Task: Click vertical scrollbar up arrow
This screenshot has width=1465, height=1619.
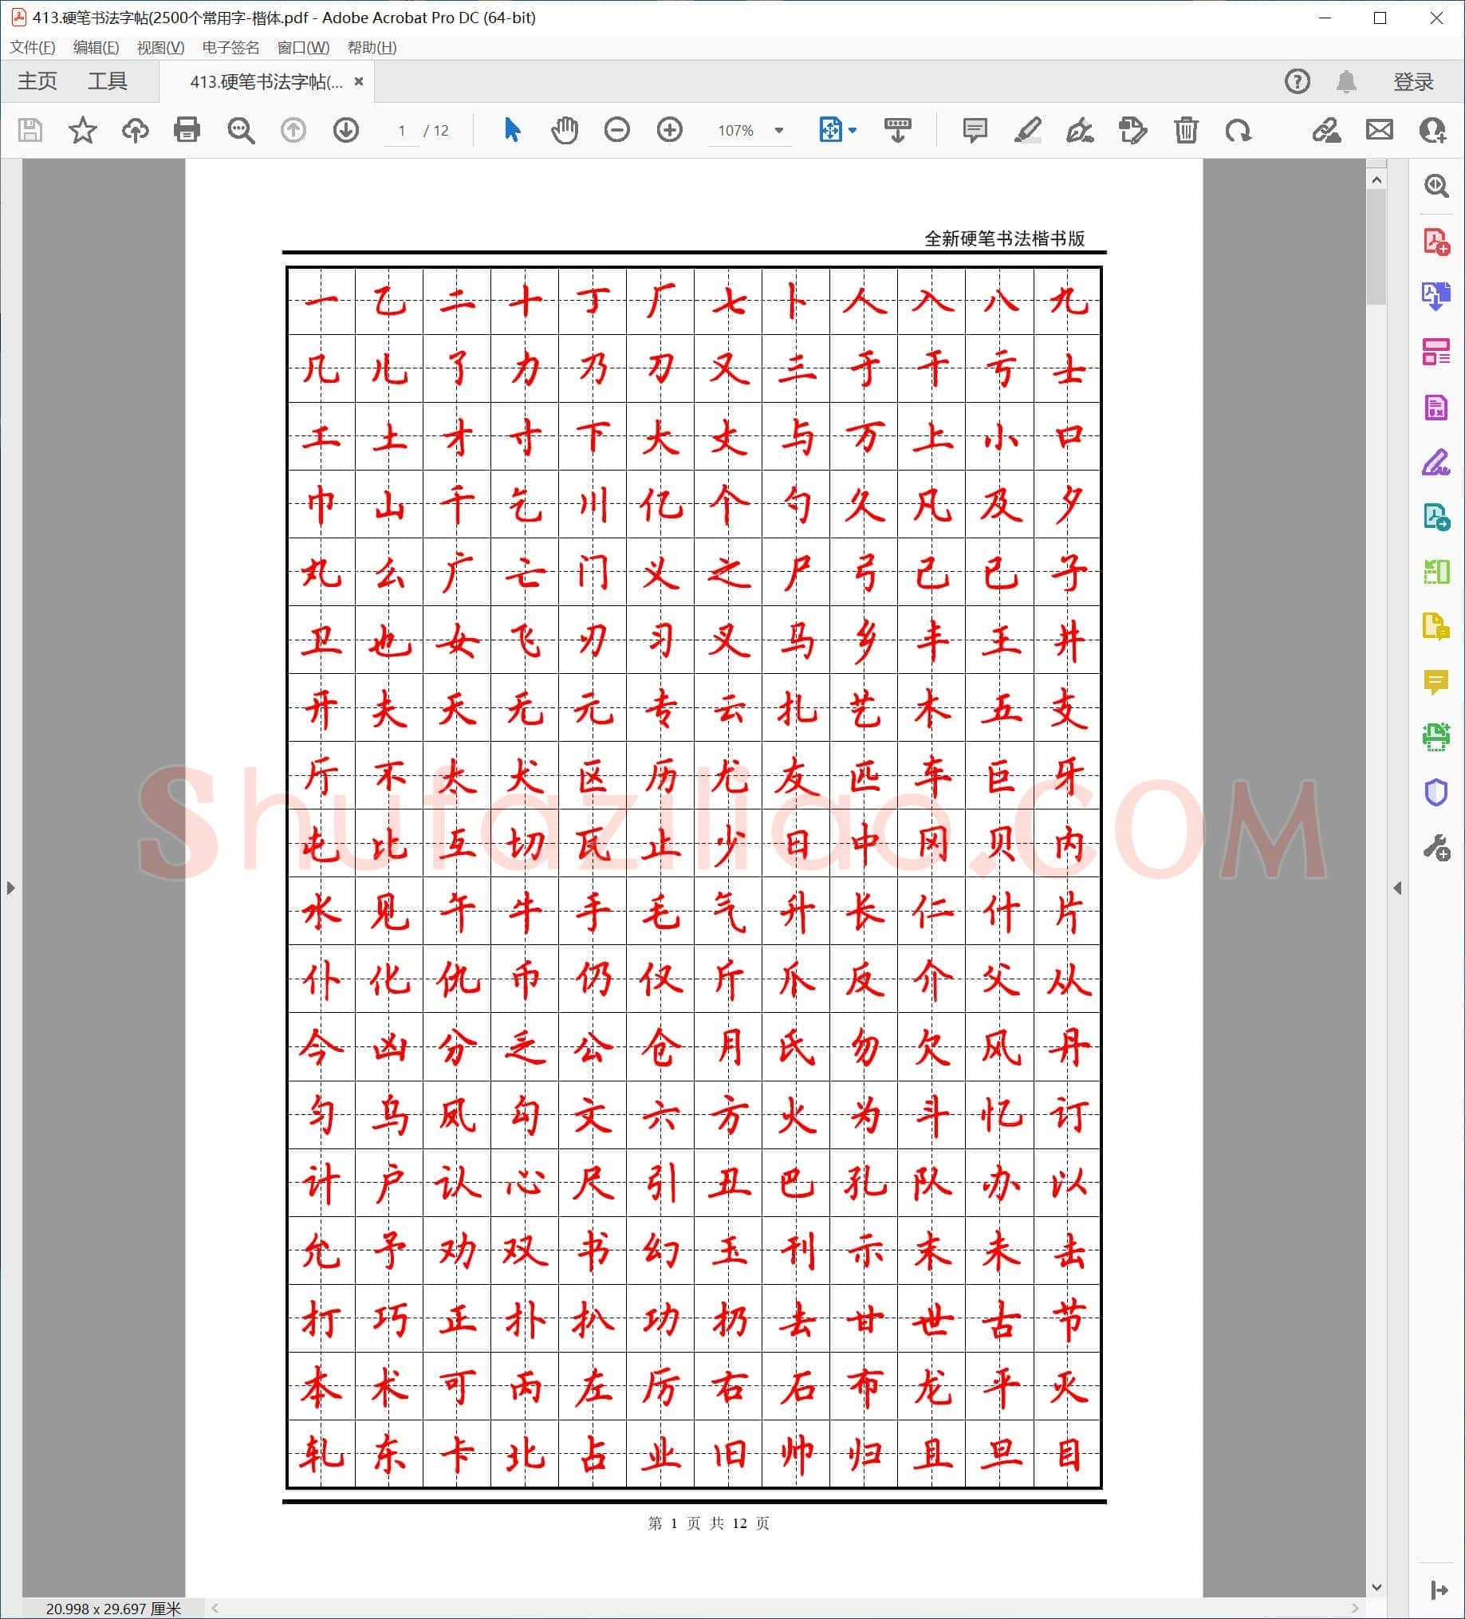Action: coord(1376,180)
